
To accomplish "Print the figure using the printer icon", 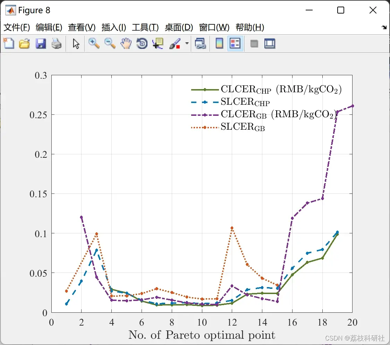I will pos(57,43).
